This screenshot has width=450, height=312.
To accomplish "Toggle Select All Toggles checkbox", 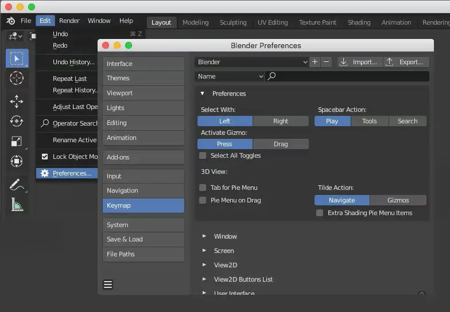I will tap(203, 155).
